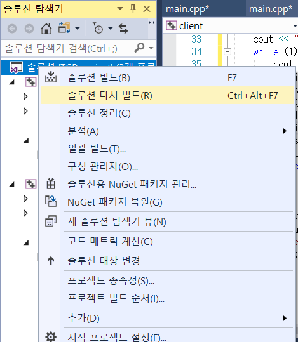Screen dimensions: 298x342
Task: Toggle auto-hide pin for Solution Explorer
Action: coord(133,9)
